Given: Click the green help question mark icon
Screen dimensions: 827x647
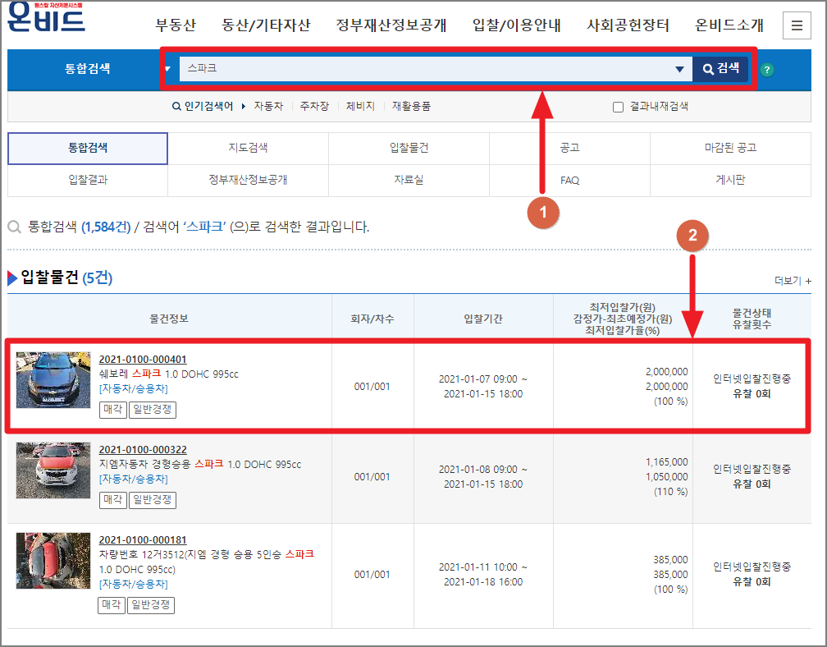Looking at the screenshot, I should pyautogui.click(x=767, y=70).
